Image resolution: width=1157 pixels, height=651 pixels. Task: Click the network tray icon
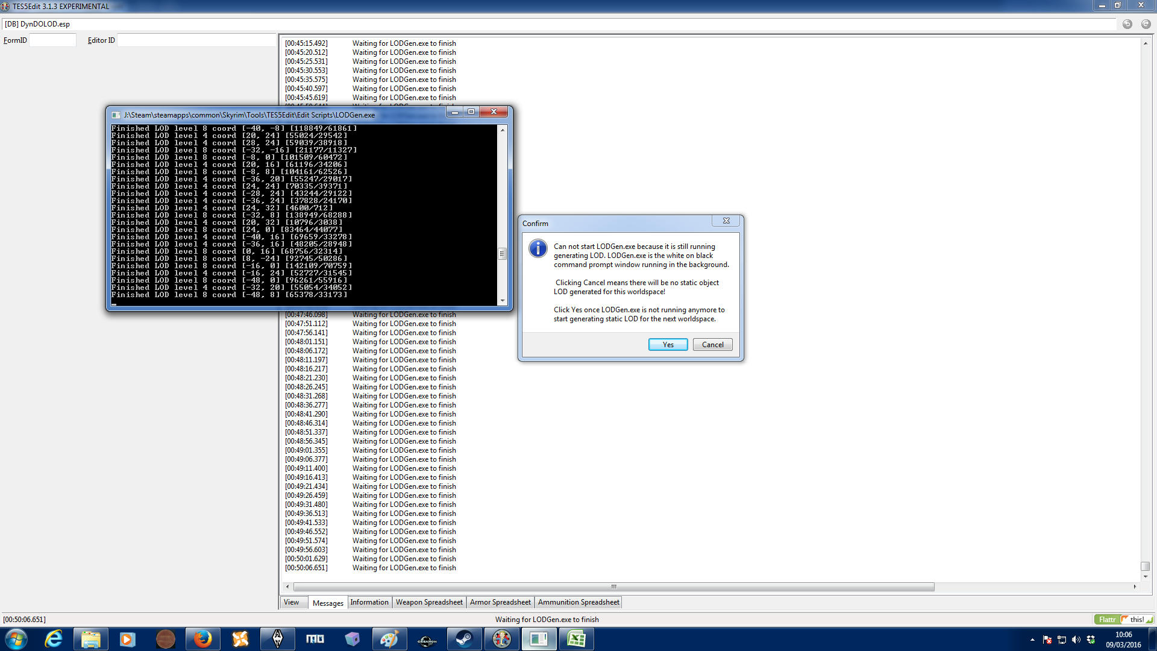1062,640
